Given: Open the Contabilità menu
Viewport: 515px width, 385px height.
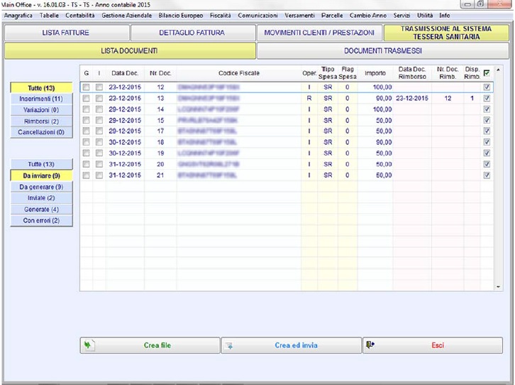Looking at the screenshot, I should (x=80, y=16).
